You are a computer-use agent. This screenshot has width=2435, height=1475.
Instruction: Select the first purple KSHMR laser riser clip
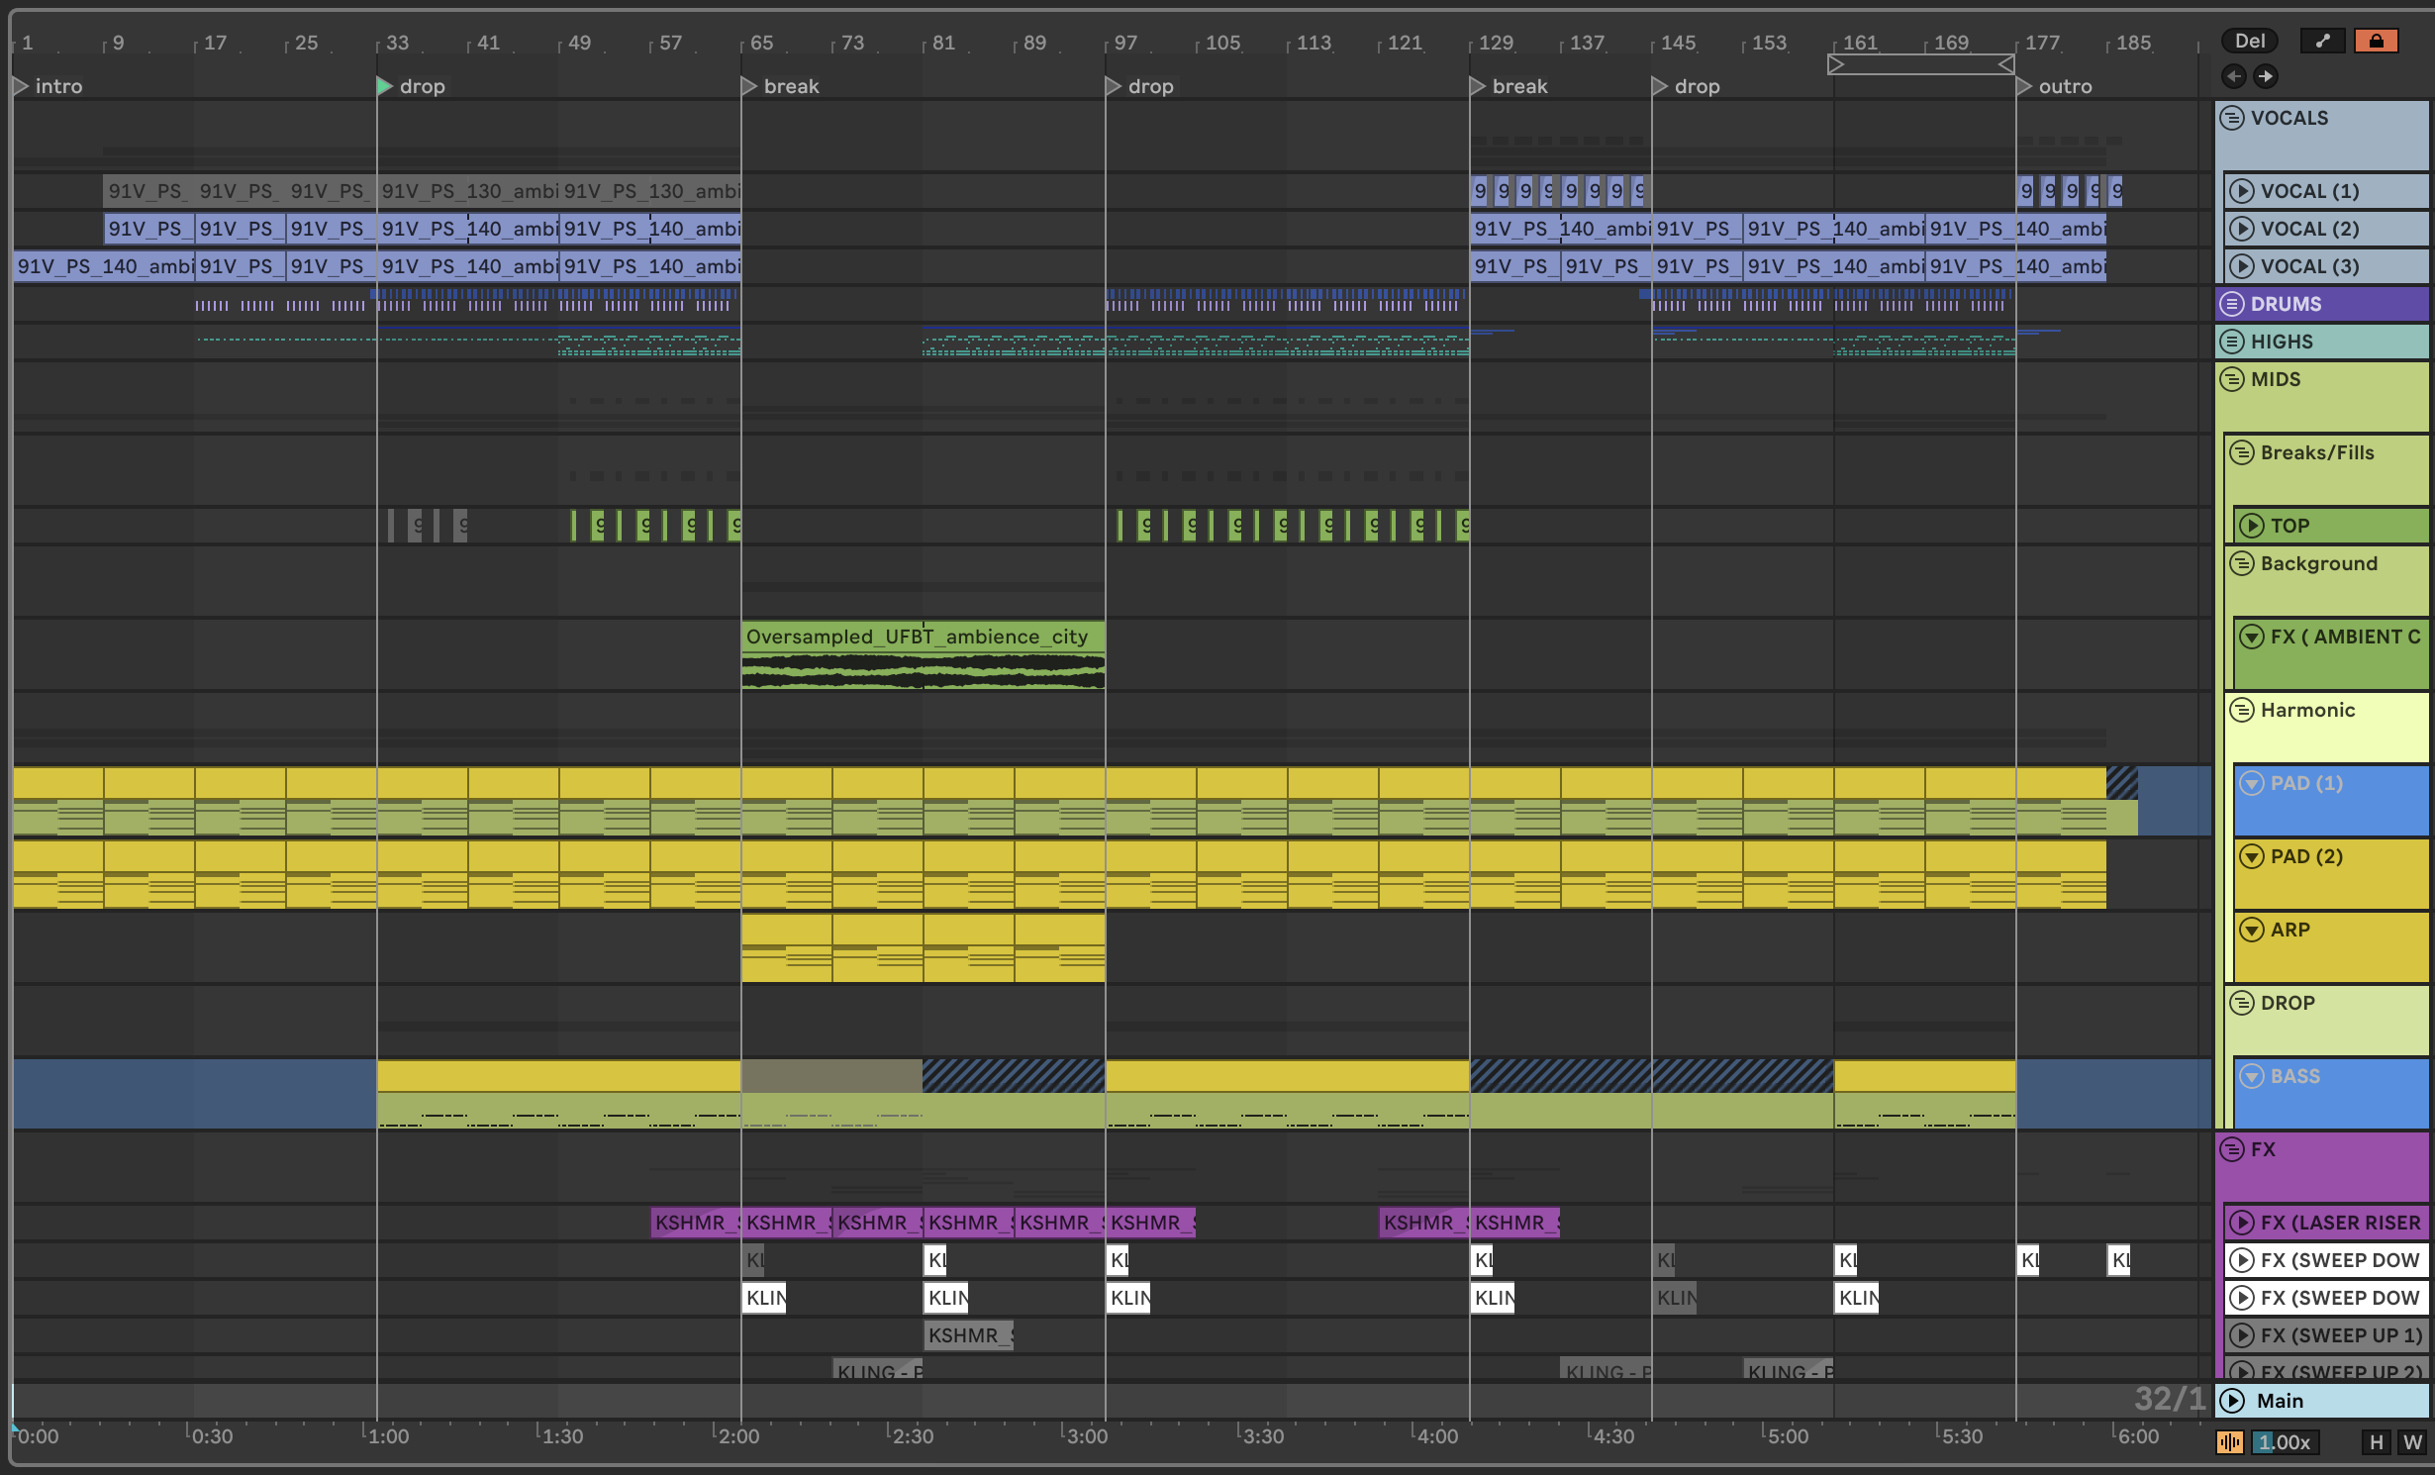pyautogui.click(x=696, y=1223)
